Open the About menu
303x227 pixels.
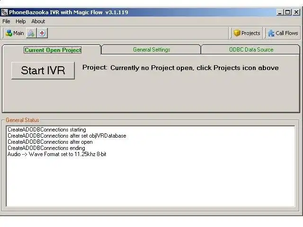pyautogui.click(x=38, y=21)
